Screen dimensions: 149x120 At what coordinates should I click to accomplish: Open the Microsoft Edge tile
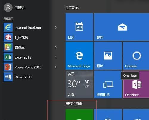79,56
